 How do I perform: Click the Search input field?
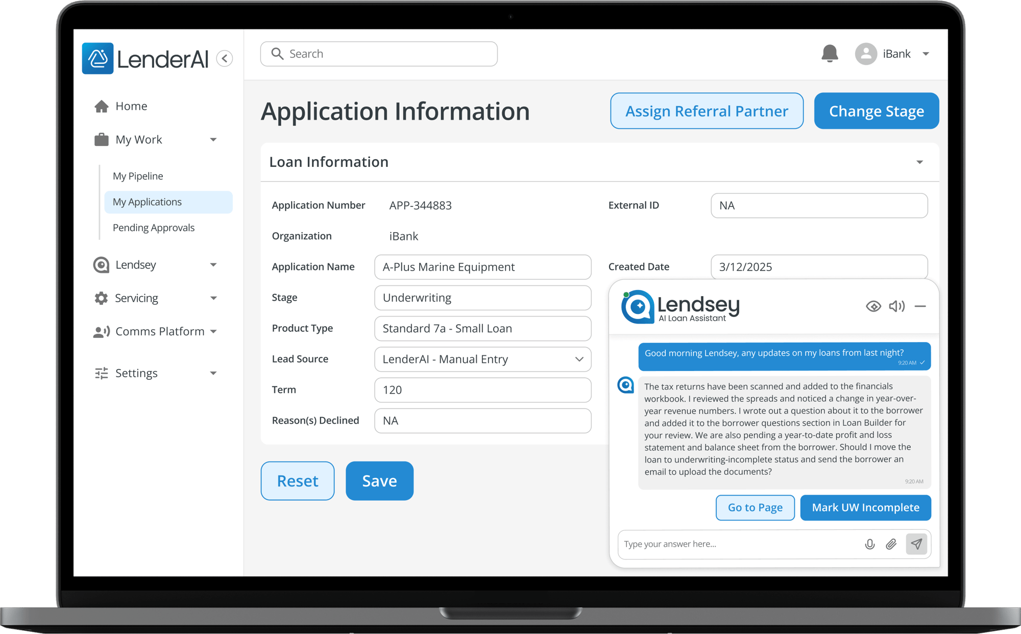tap(379, 54)
